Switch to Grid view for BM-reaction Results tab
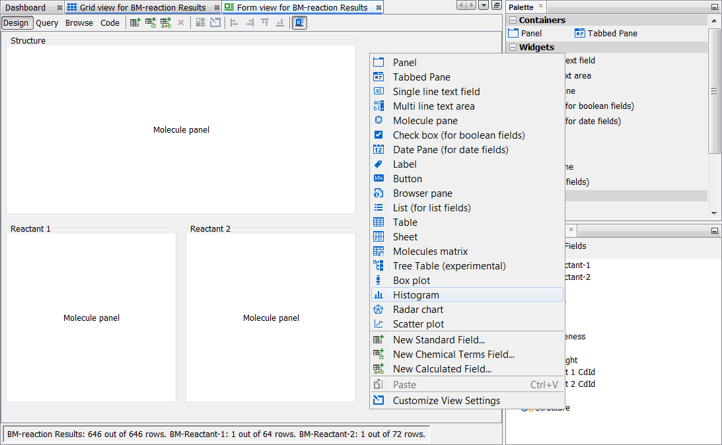This screenshot has width=722, height=445. [x=142, y=8]
